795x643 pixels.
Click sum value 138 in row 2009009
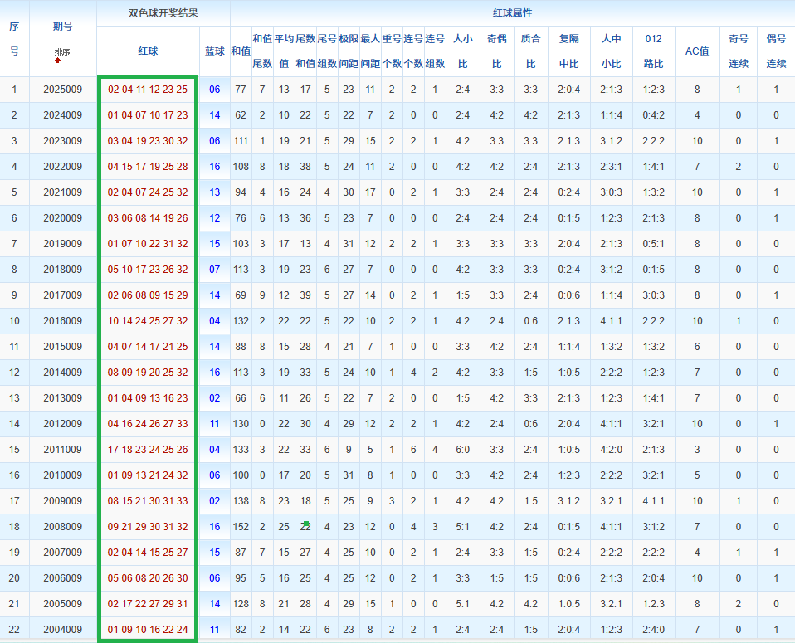(x=241, y=501)
